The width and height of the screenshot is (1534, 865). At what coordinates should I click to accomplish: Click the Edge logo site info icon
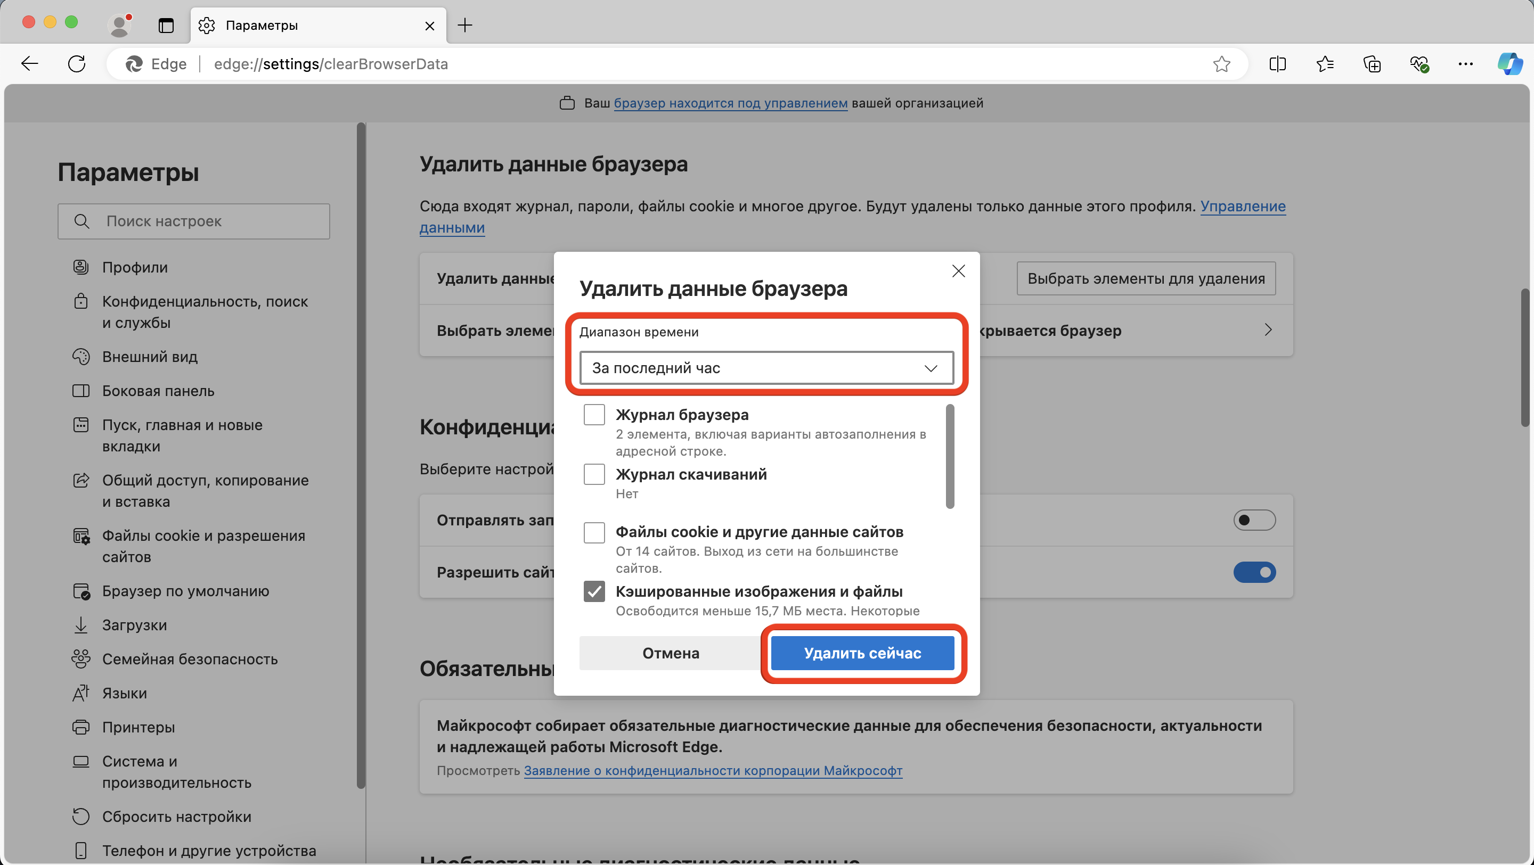click(x=133, y=64)
